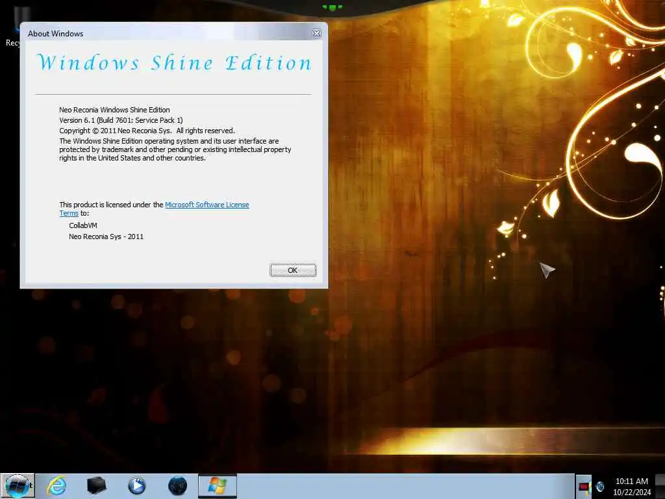Click the date 10/22/2024 in the tray

pyautogui.click(x=631, y=493)
